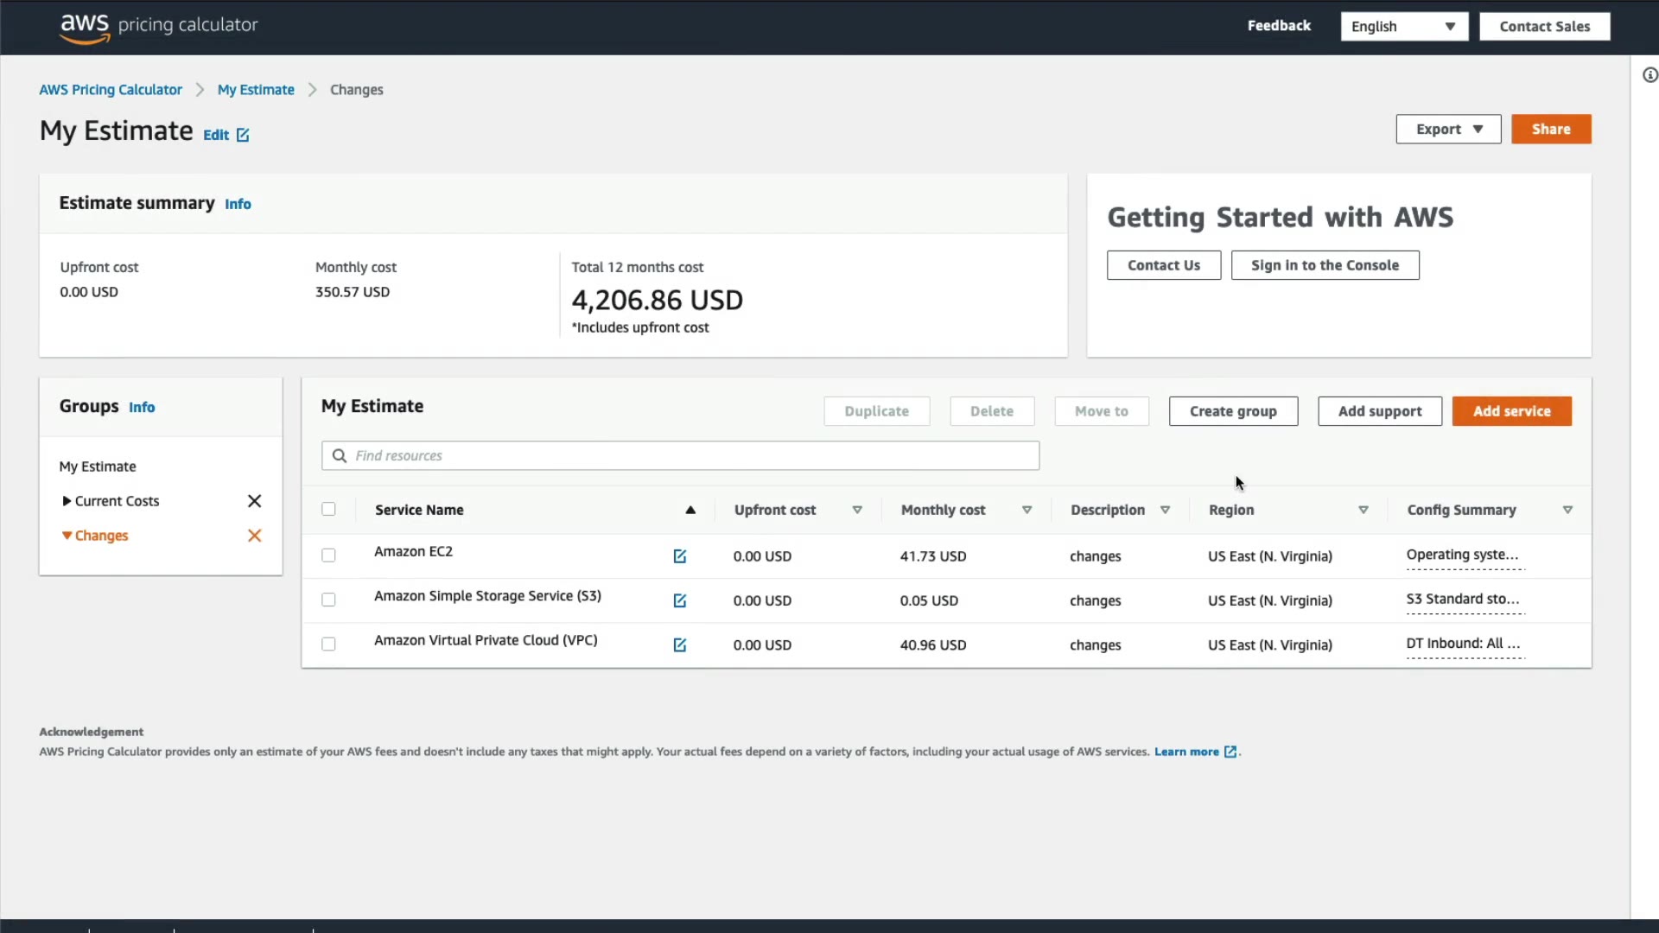Click the AWS pricing calculator logo
This screenshot has height=933, width=1659.
point(159,26)
